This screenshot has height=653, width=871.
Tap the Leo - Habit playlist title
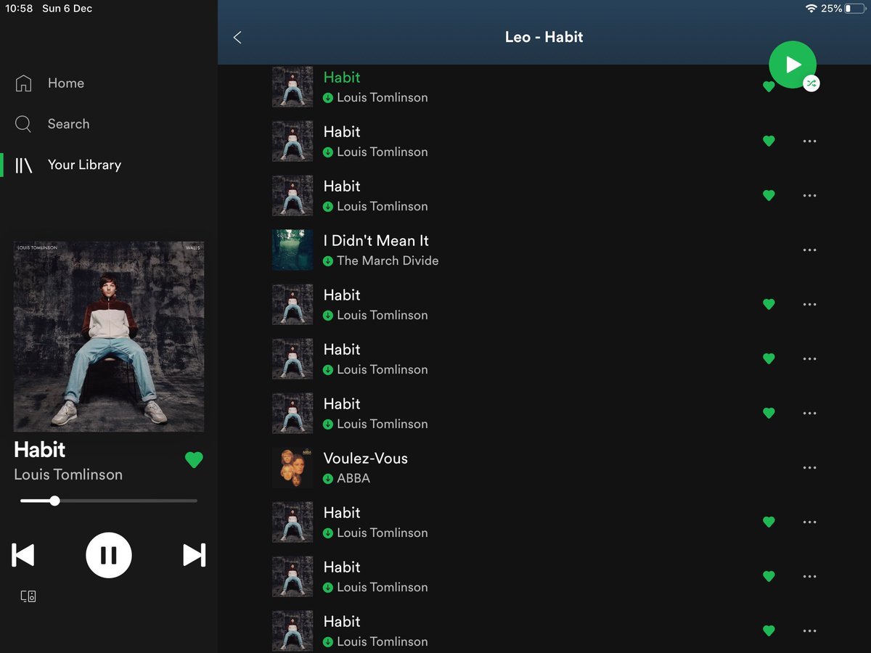(544, 37)
